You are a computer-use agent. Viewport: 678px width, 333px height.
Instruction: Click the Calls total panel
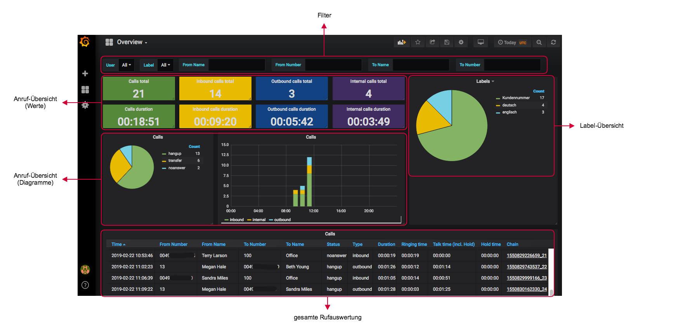click(139, 88)
